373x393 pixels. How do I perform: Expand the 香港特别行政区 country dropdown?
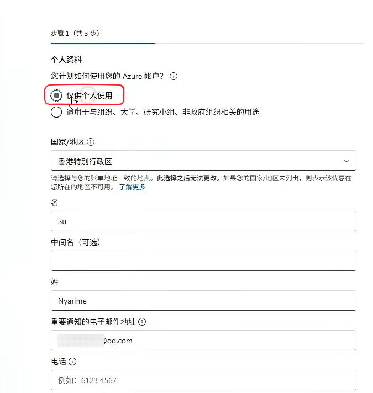pos(203,161)
